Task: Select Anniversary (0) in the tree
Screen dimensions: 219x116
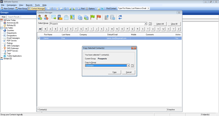Action: pos(13,23)
